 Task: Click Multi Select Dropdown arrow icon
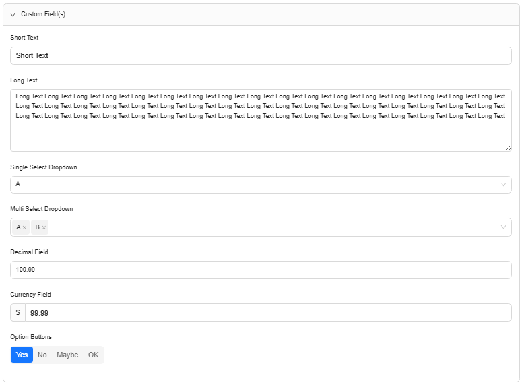503,227
